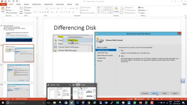Open the Text Direction dropdown

[86, 8]
